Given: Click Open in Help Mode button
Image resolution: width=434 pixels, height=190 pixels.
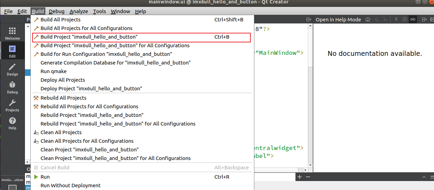Looking at the screenshot, I should (338, 20).
